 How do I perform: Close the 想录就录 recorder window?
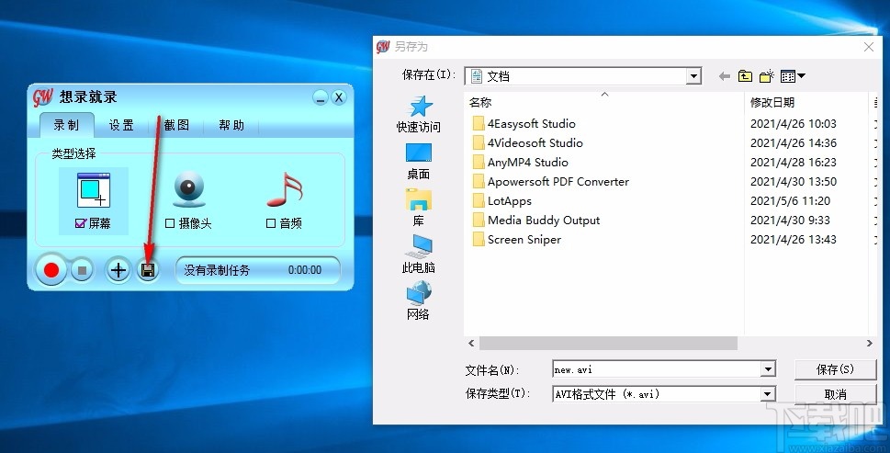click(339, 97)
